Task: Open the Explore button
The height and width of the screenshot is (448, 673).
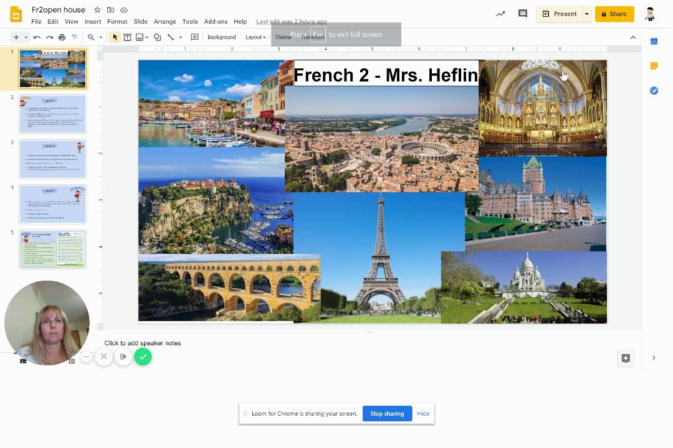Action: (x=626, y=358)
